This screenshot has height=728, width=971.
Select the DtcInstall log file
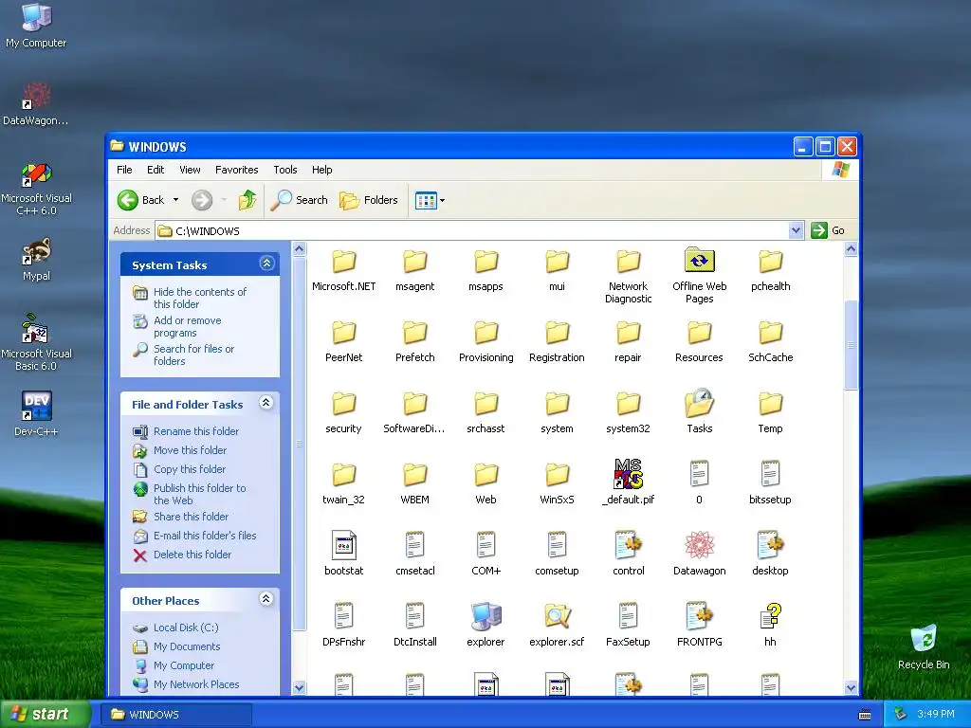point(415,626)
